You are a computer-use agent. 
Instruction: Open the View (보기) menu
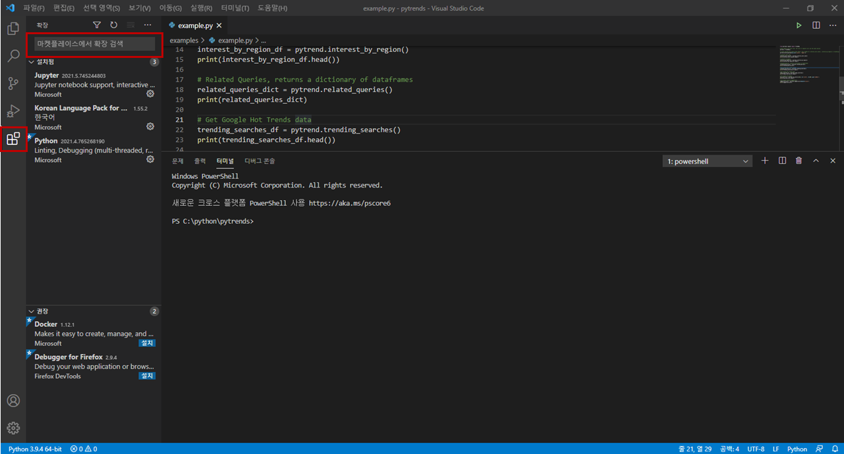coord(140,8)
